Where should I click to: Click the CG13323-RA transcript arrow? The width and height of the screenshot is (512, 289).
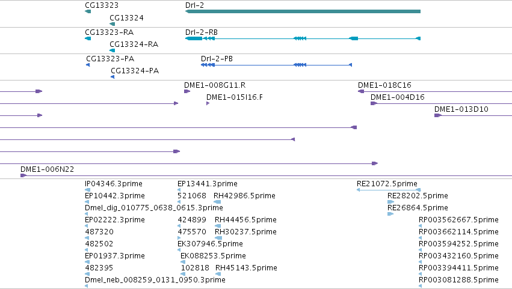tap(88, 38)
